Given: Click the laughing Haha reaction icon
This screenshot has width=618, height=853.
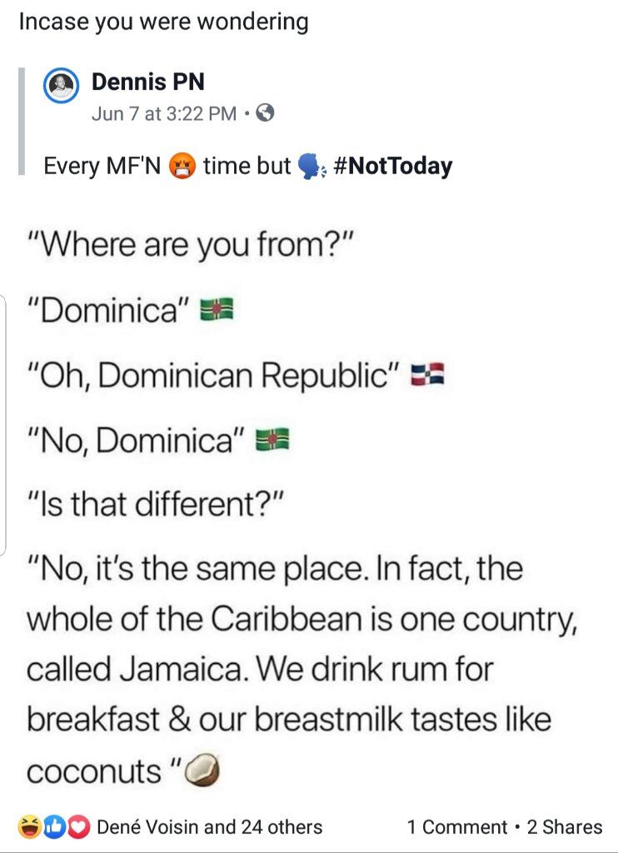Looking at the screenshot, I should click(x=28, y=826).
